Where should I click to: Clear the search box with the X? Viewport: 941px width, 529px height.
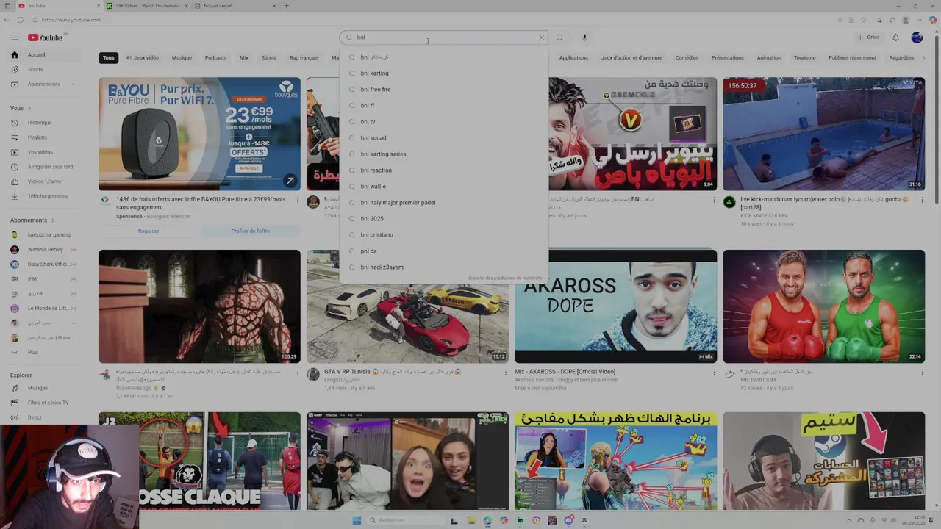pyautogui.click(x=542, y=37)
